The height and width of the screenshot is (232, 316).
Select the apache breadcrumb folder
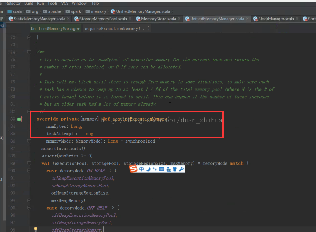coord(52,11)
